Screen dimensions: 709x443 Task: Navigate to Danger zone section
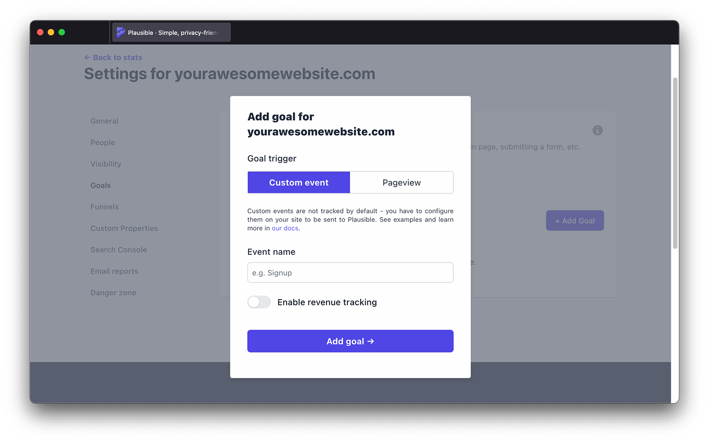click(113, 293)
